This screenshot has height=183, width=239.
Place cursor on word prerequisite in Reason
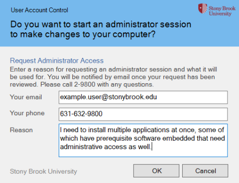[114, 139]
